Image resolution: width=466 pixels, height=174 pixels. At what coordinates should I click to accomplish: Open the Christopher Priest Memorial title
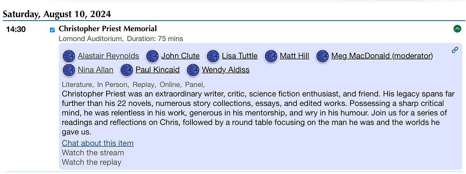point(108,28)
